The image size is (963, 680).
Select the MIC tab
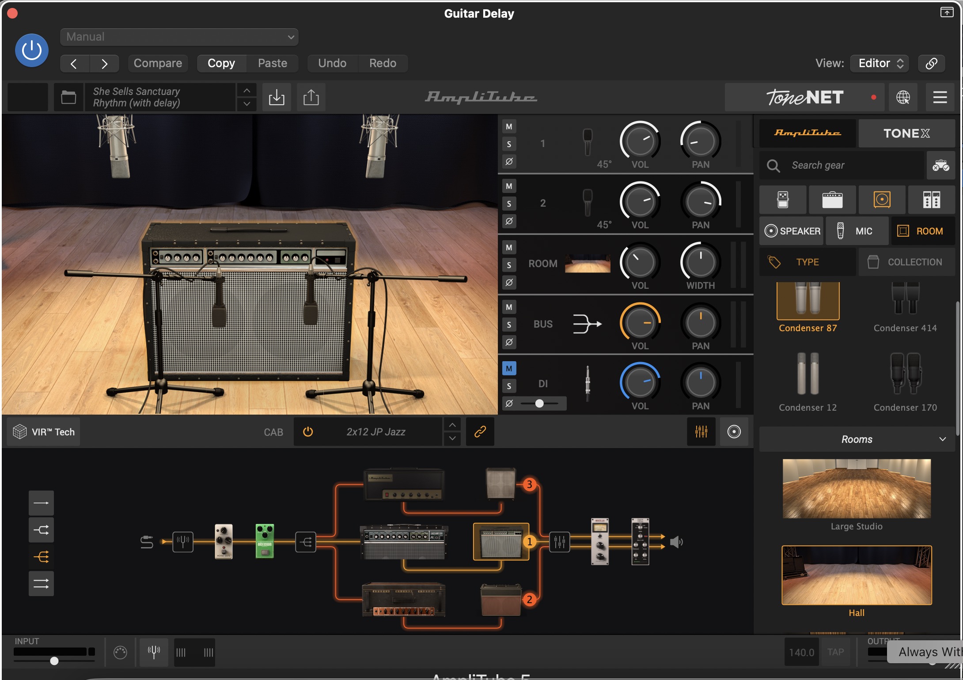(857, 231)
